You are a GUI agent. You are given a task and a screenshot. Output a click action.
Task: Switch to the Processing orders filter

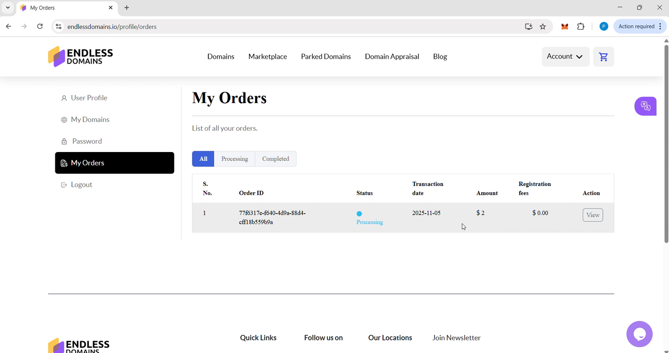(234, 159)
